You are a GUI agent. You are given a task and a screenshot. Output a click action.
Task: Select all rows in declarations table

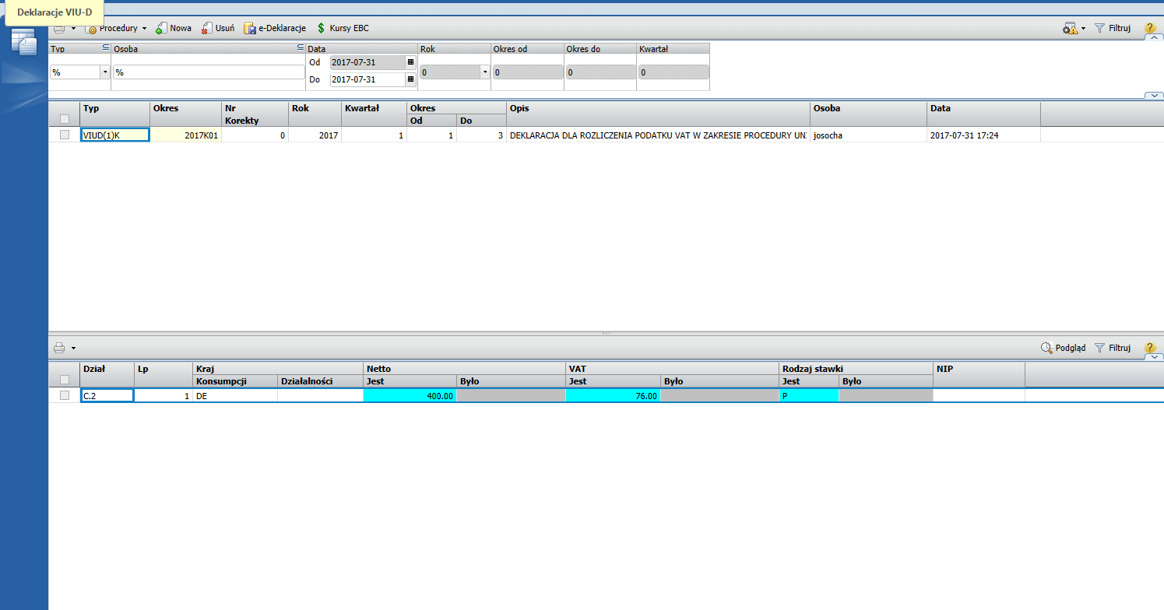click(65, 120)
